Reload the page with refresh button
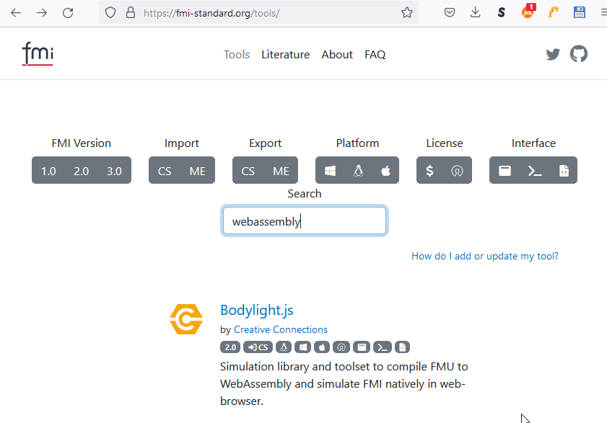 coord(68,13)
